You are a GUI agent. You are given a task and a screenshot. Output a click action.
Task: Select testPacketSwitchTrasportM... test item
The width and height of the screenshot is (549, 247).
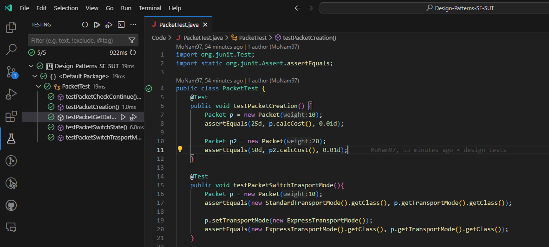104,137
